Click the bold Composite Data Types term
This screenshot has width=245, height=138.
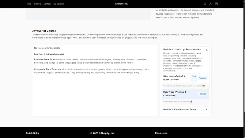(x=46, y=69)
